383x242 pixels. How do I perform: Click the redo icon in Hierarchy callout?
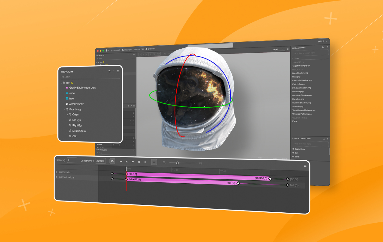[114, 71]
